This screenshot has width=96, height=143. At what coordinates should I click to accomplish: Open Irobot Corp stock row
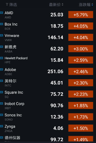pyautogui.click(x=48, y=106)
